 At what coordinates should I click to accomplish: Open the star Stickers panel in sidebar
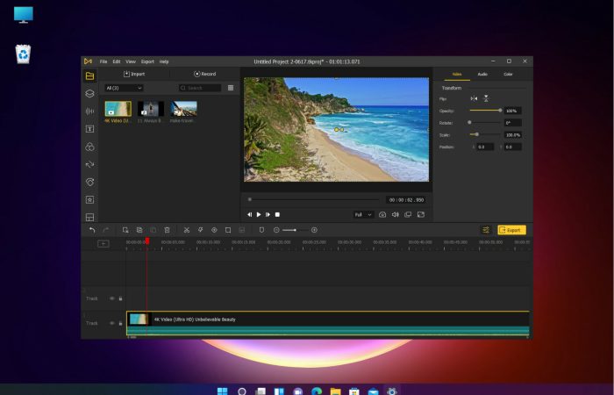[x=89, y=200]
